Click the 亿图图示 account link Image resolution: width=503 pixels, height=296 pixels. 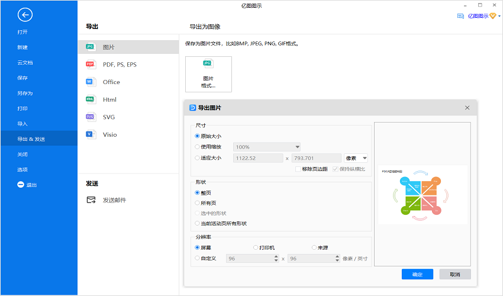click(478, 16)
